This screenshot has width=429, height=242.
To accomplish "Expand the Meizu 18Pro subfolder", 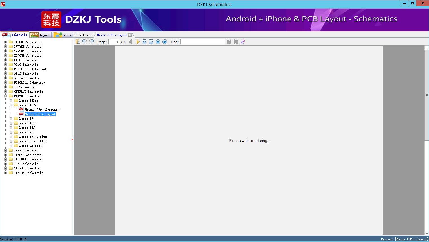I will [x=11, y=101].
